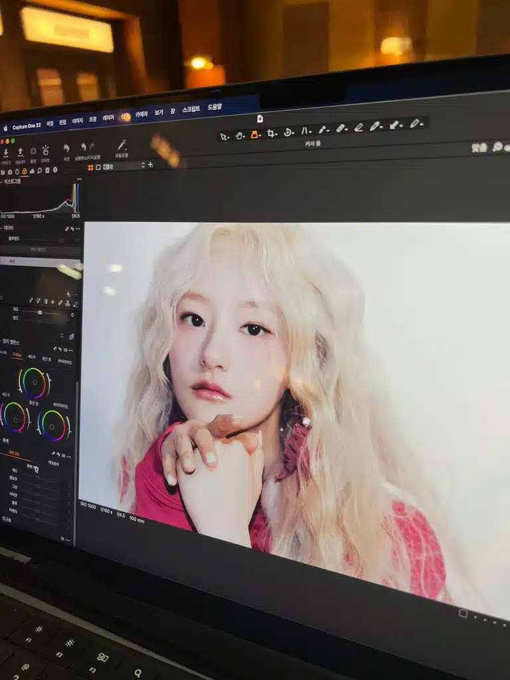510x680 pixels.
Task: Open the Histogram panel options menu
Action: tap(78, 179)
